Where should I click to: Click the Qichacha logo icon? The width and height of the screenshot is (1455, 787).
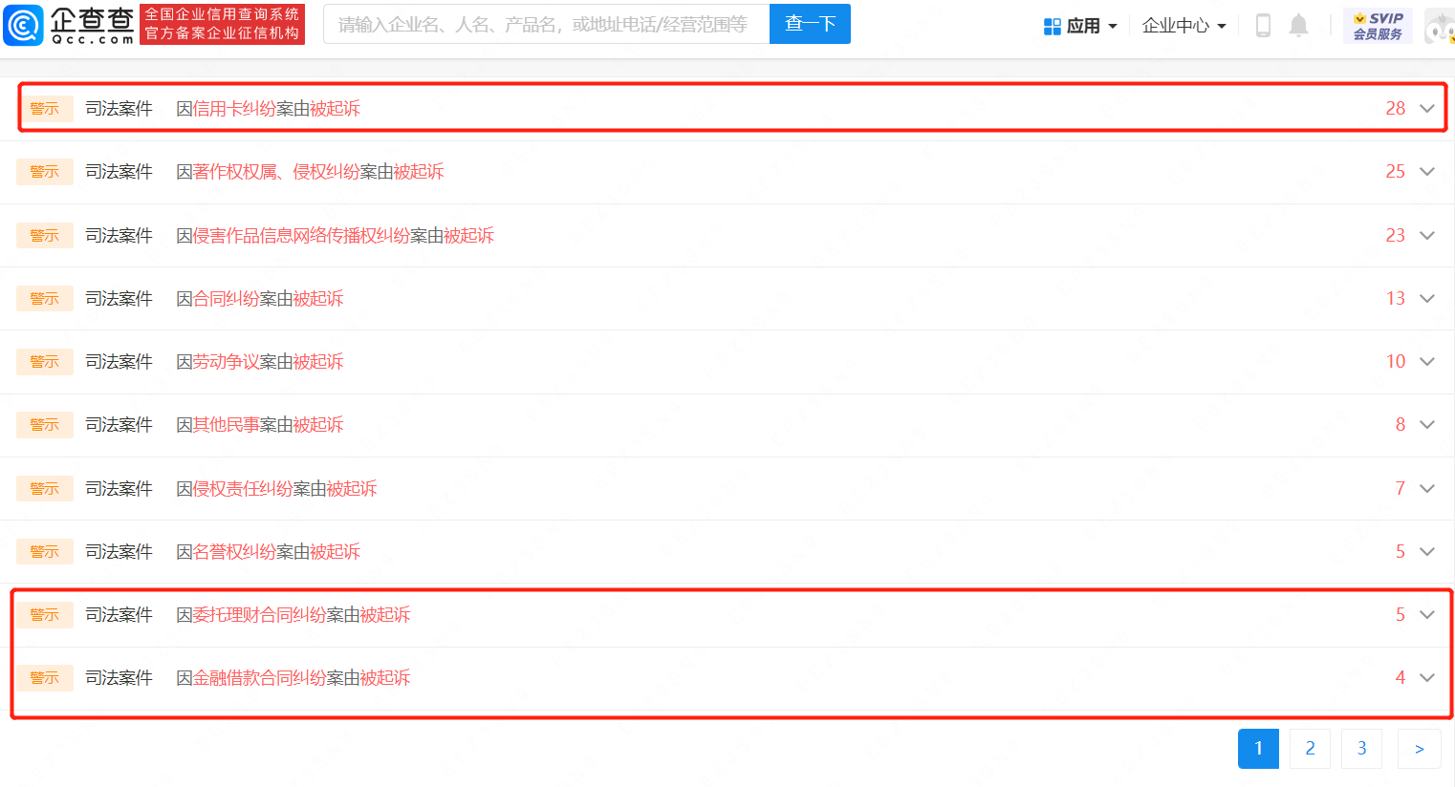click(24, 25)
